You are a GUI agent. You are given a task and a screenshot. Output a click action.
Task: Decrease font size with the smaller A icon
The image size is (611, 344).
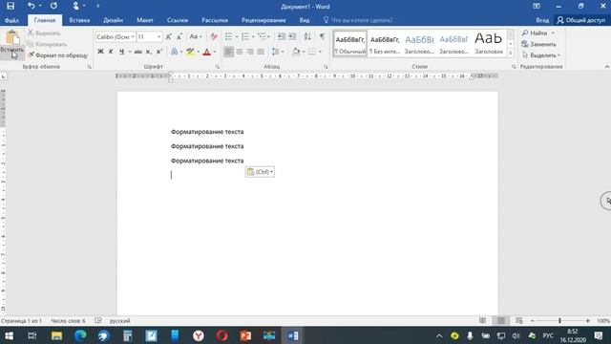179,36
